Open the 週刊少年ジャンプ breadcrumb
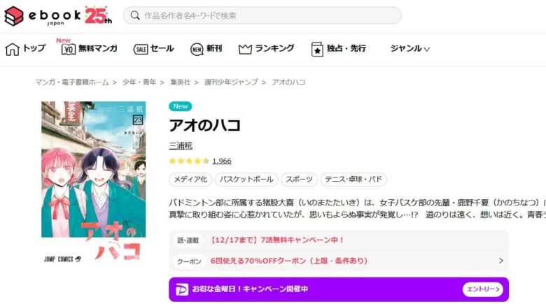Viewport: 546px width, 304px height. (231, 82)
